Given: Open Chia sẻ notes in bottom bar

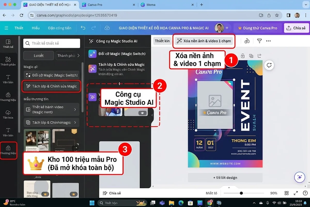Looking at the screenshot, I should (112, 193).
